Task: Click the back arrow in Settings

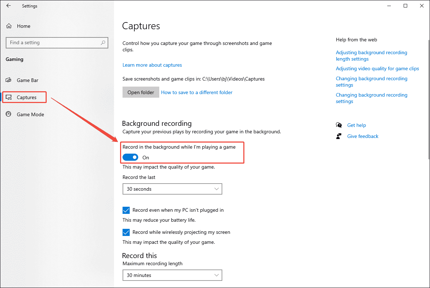Action: [x=9, y=6]
